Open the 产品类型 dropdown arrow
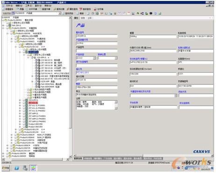 click(x=94, y=58)
